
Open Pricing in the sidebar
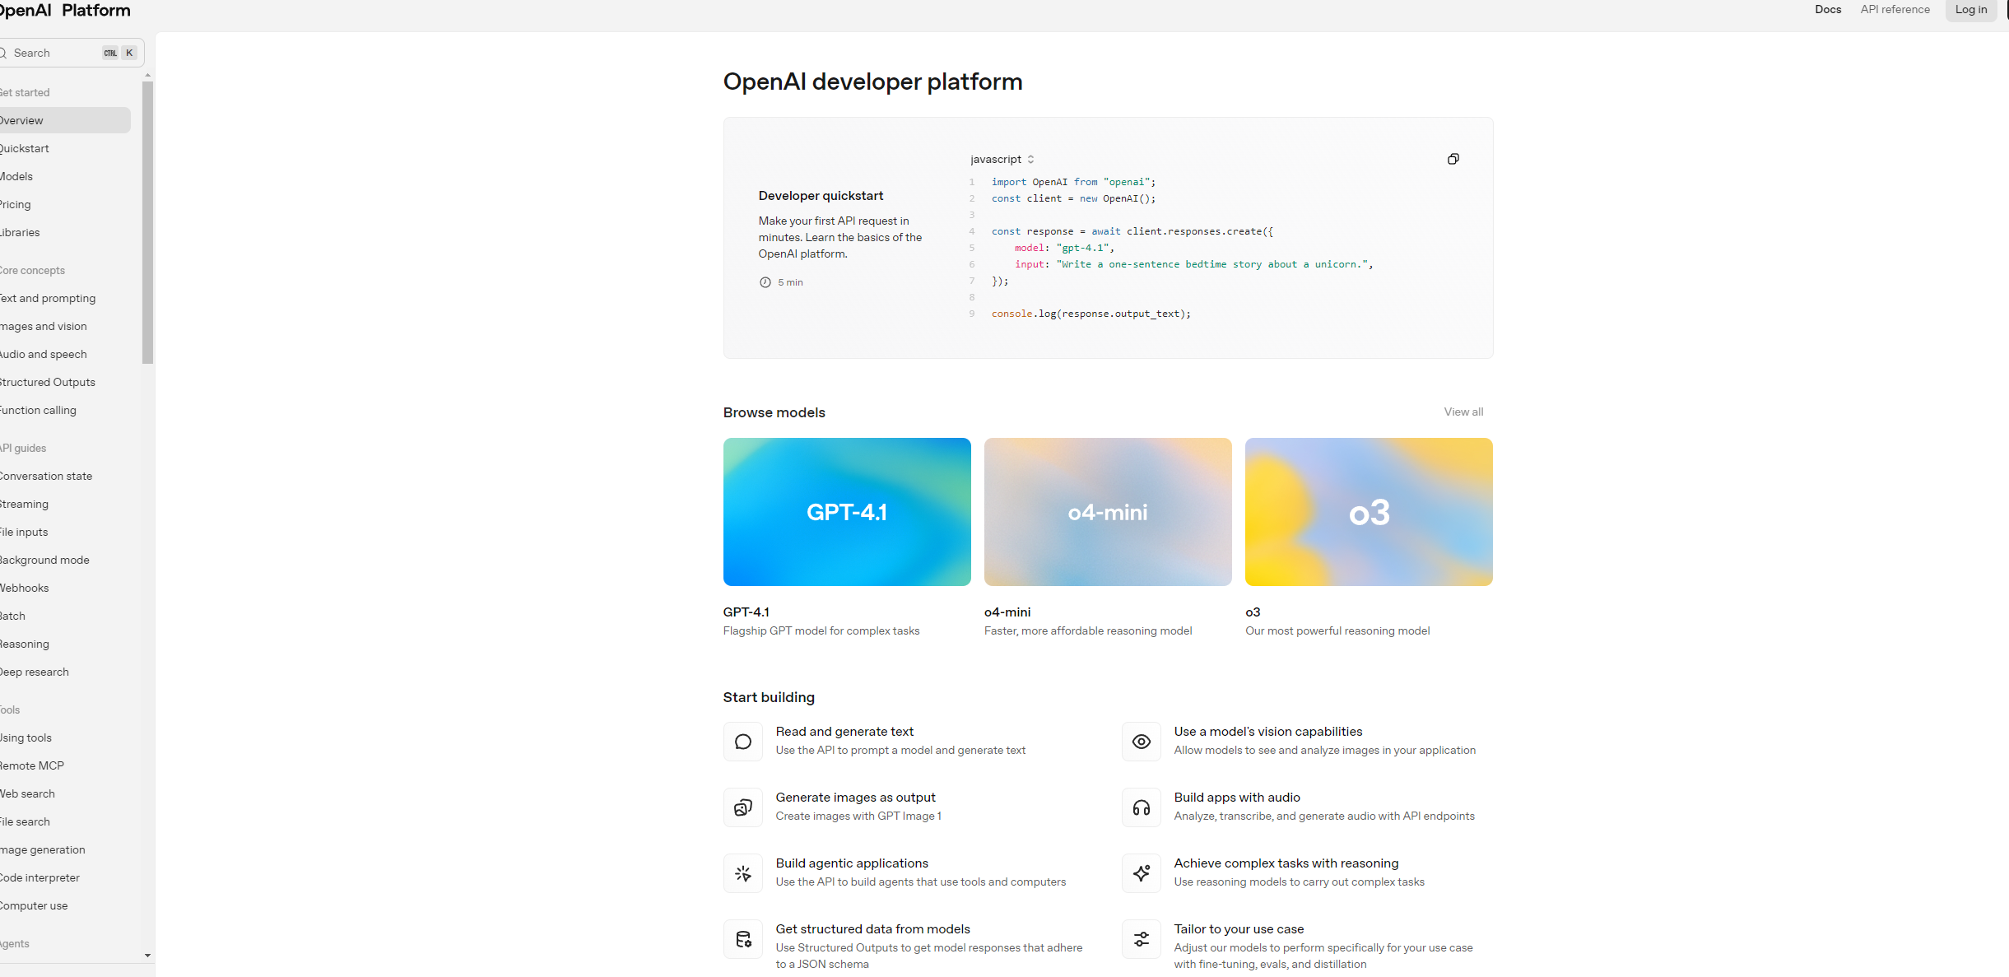pyautogui.click(x=64, y=204)
